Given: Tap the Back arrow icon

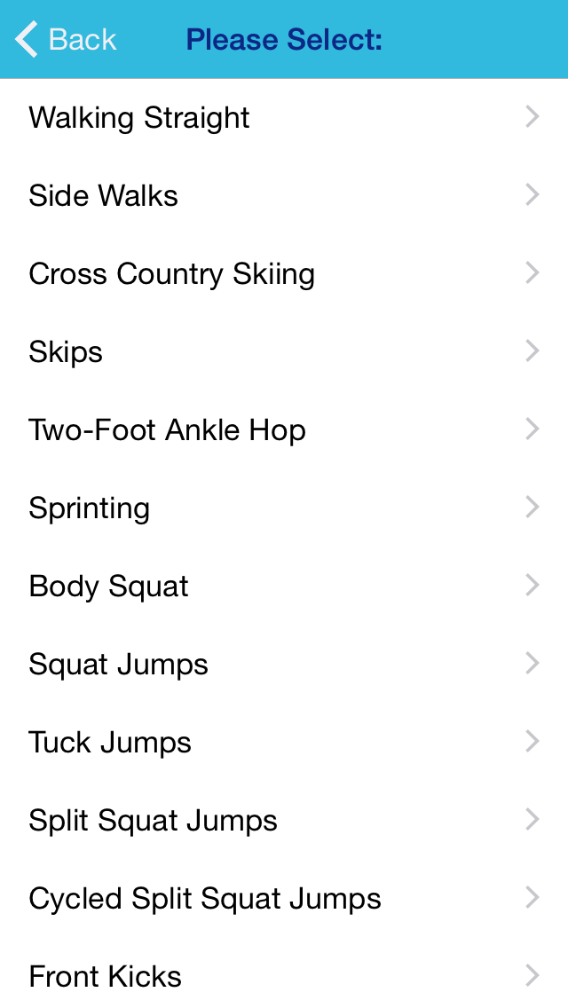Looking at the screenshot, I should click(27, 39).
